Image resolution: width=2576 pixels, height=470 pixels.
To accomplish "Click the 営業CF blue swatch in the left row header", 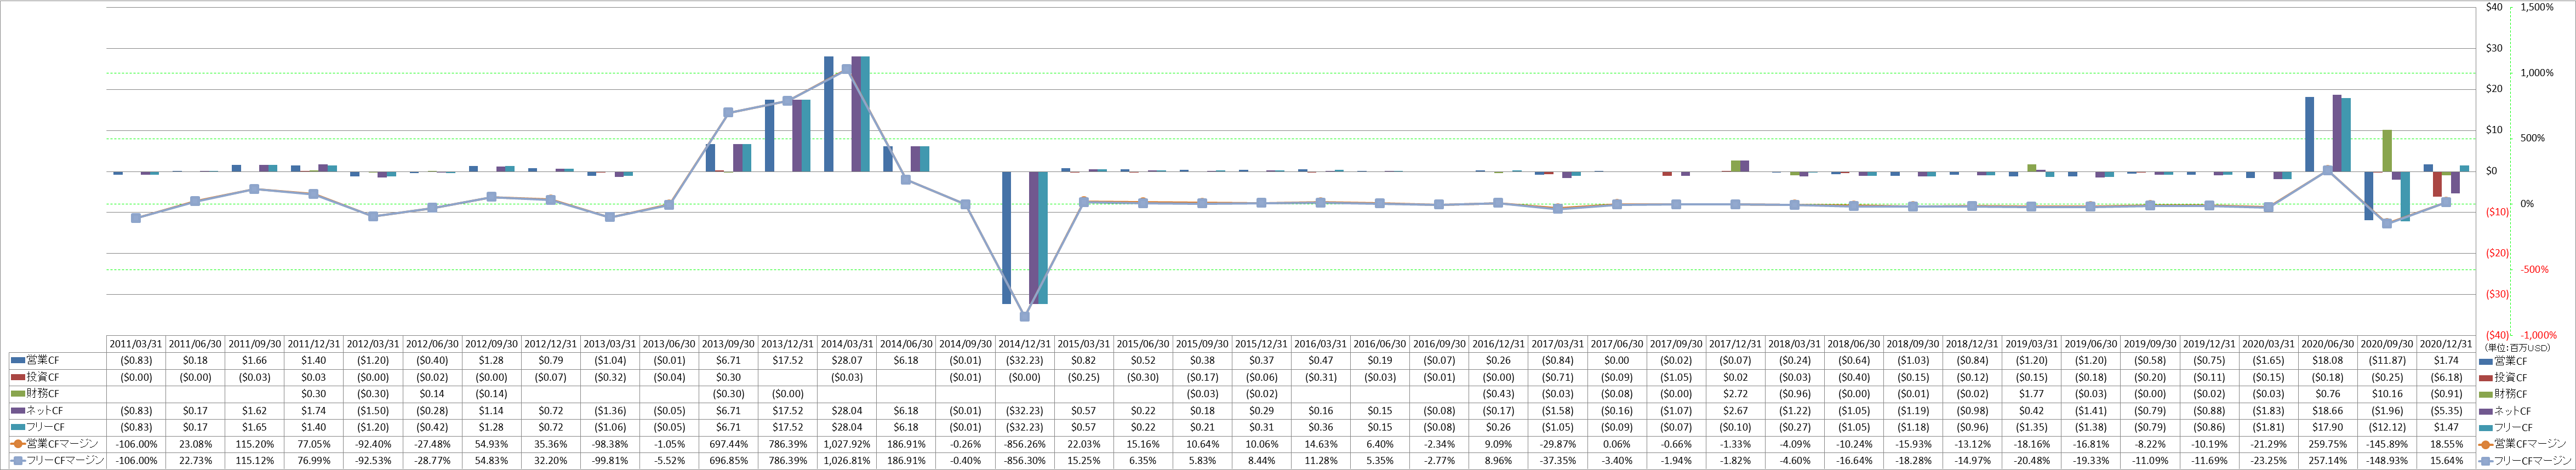I will pyautogui.click(x=18, y=361).
